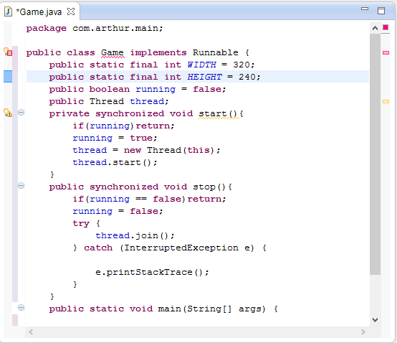
Task: Collapse the start() method fold toggle
Action: [x=21, y=113]
